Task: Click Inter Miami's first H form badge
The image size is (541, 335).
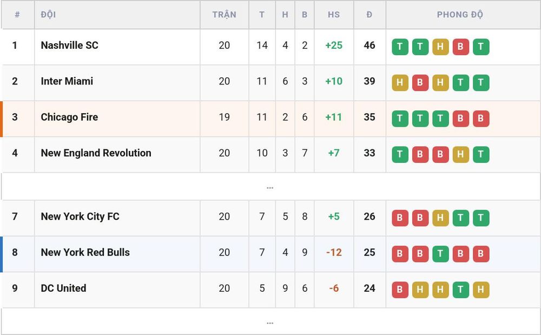Action: click(400, 82)
